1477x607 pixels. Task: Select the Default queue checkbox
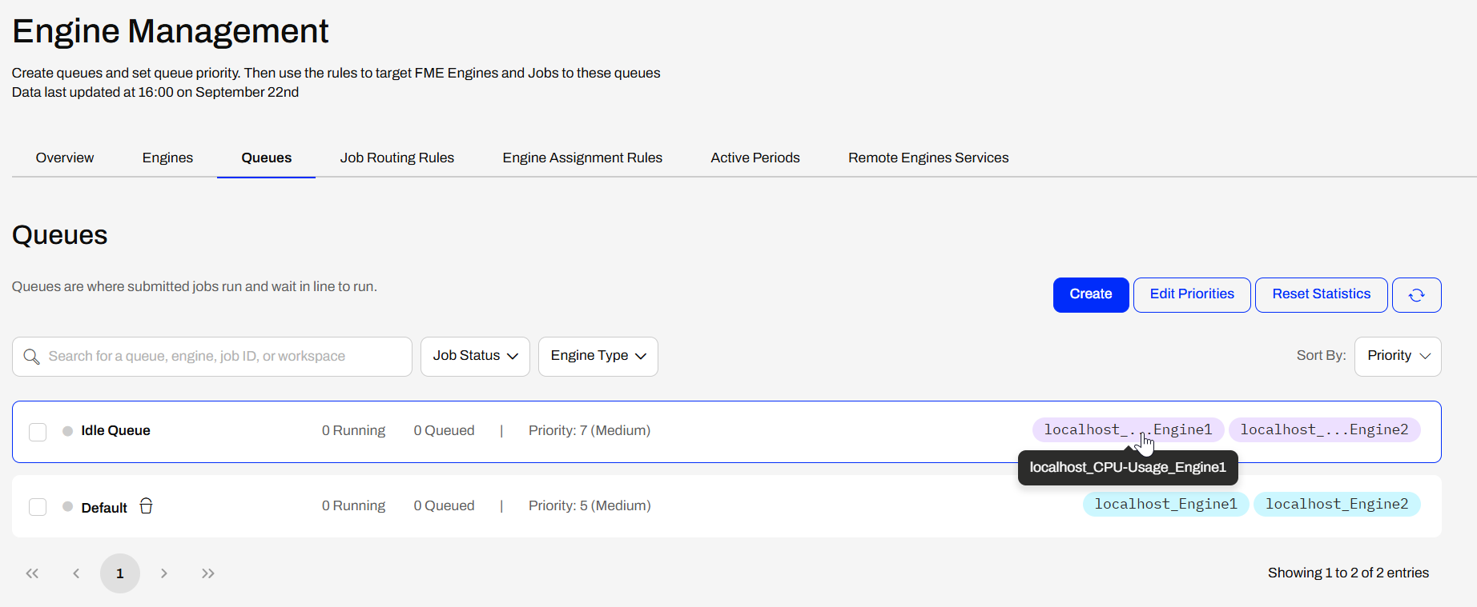click(38, 507)
